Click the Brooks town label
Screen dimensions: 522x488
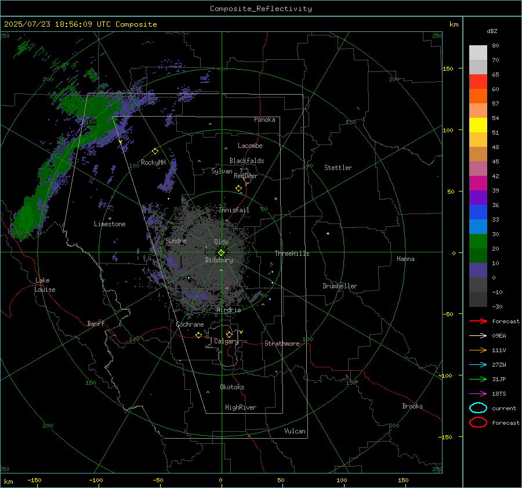(x=412, y=406)
